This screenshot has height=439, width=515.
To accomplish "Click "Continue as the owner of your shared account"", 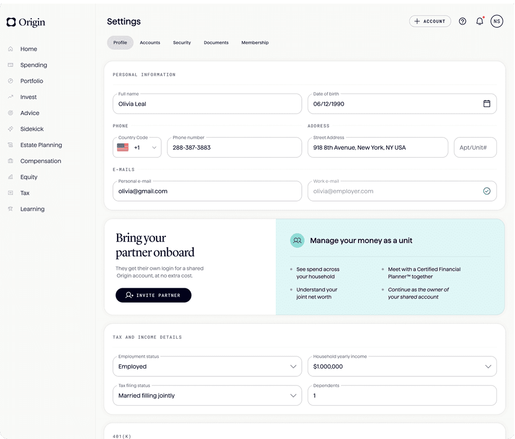I will pyautogui.click(x=418, y=294).
